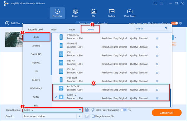The width and height of the screenshot is (187, 121).
Task: Click the search magnifier icon
Action: (x=166, y=28)
